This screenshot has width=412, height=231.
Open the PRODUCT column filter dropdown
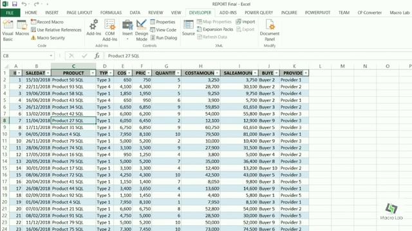click(x=93, y=73)
